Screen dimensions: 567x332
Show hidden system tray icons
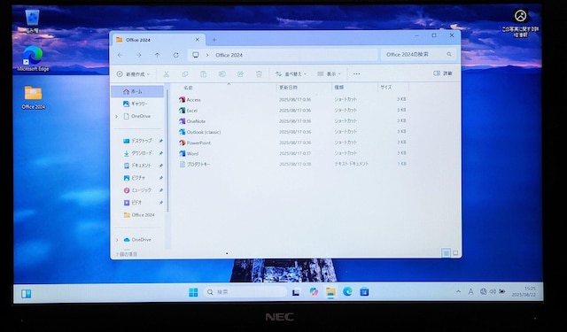459,291
